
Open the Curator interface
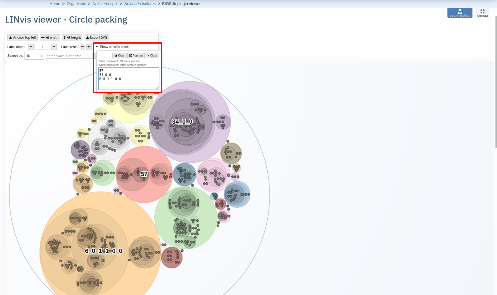click(x=460, y=13)
